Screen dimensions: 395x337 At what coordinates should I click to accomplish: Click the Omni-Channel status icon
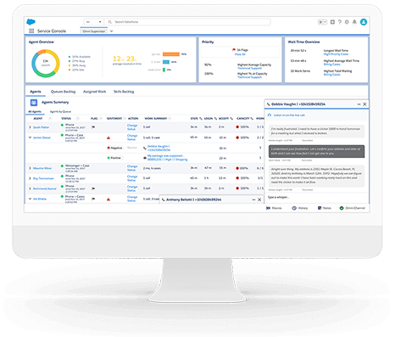[x=342, y=208]
